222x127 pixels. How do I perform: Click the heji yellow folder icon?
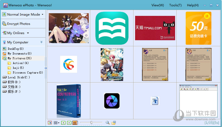[9, 68]
